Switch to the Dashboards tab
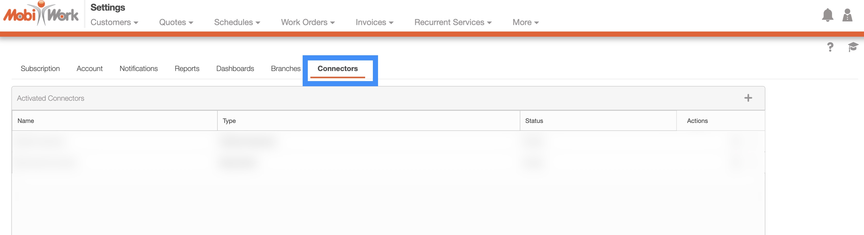Screen dimensions: 864x235 [x=235, y=68]
